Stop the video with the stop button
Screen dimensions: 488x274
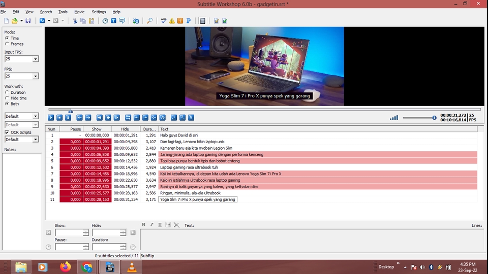pos(59,117)
